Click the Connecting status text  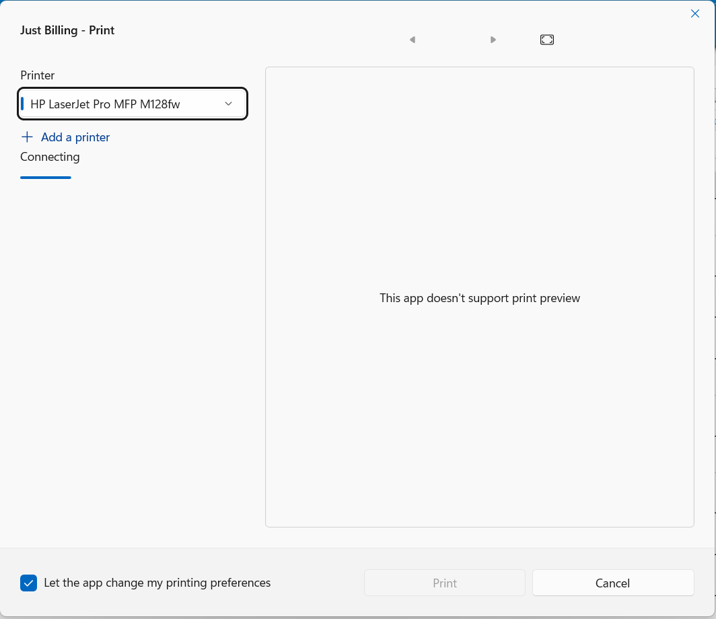click(x=50, y=157)
